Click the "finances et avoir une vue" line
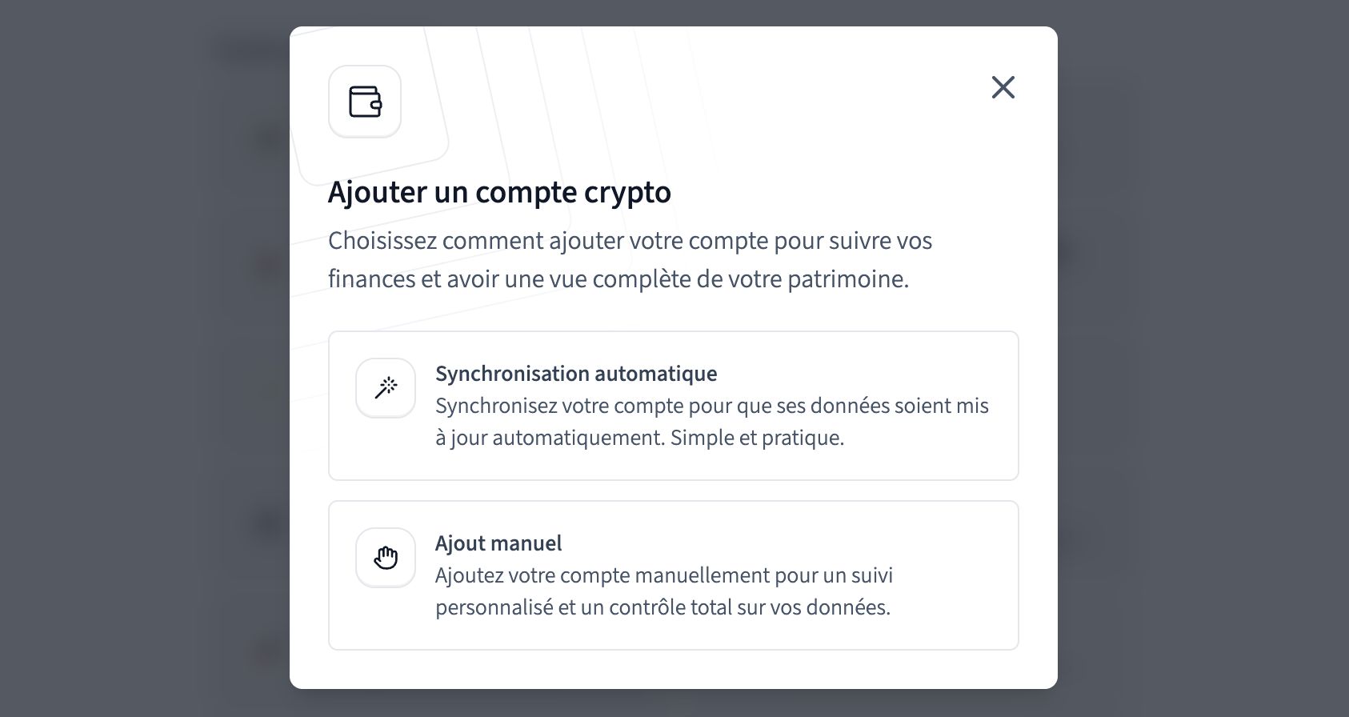The width and height of the screenshot is (1349, 717). point(618,279)
